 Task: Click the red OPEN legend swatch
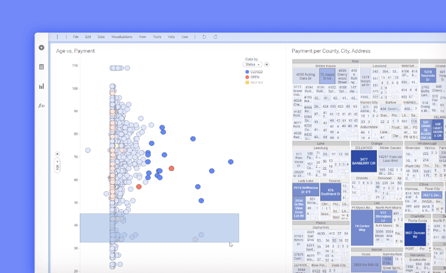[x=247, y=77]
